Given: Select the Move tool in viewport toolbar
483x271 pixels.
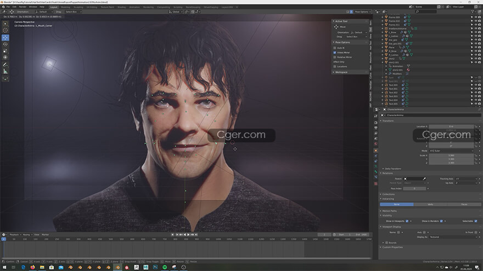Looking at the screenshot, I should coord(5,37).
